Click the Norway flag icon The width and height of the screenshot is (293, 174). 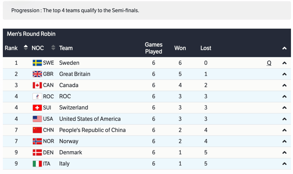(37, 141)
